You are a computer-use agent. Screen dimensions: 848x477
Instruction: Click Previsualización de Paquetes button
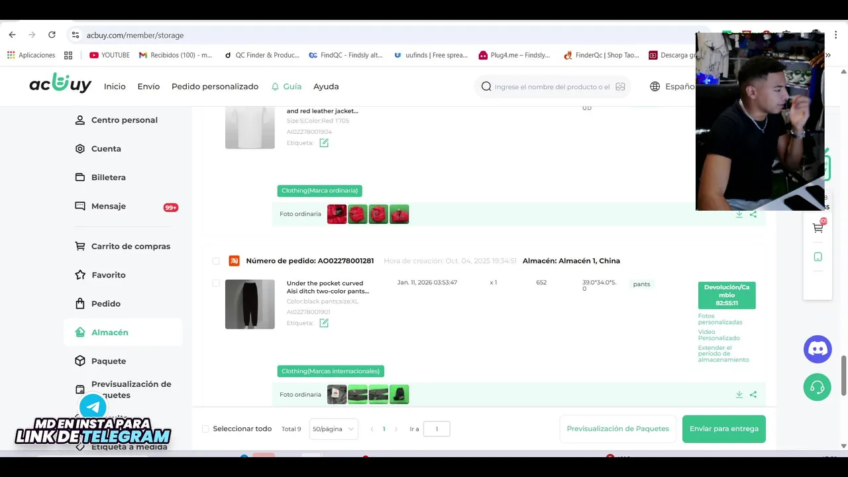617,429
